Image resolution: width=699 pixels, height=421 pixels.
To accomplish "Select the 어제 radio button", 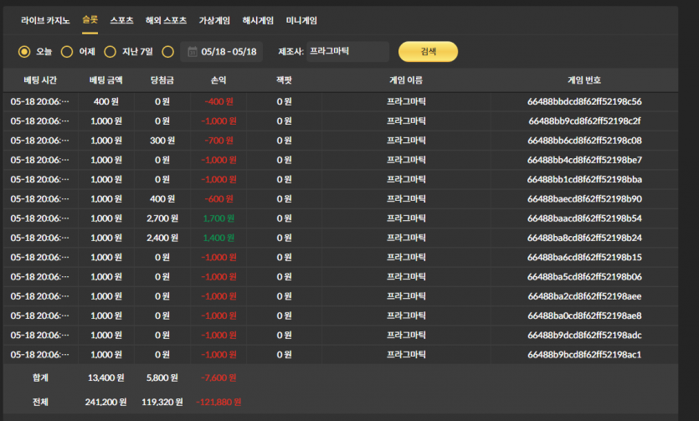I will click(67, 52).
